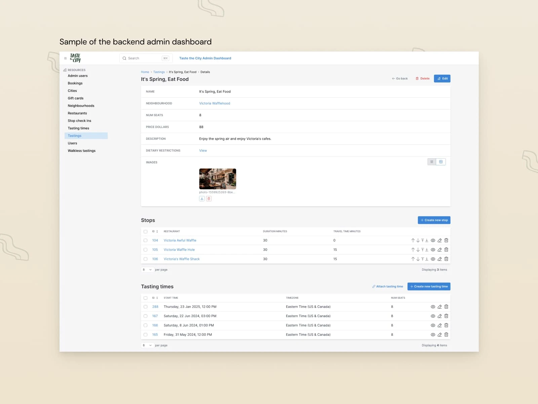Open Bookings from the Resources sidebar

75,83
